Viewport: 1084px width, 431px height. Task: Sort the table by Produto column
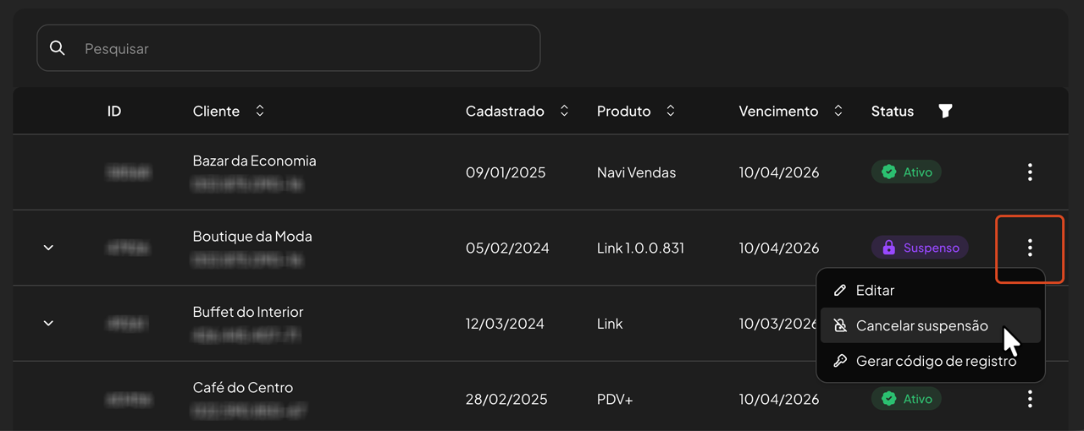coord(671,111)
